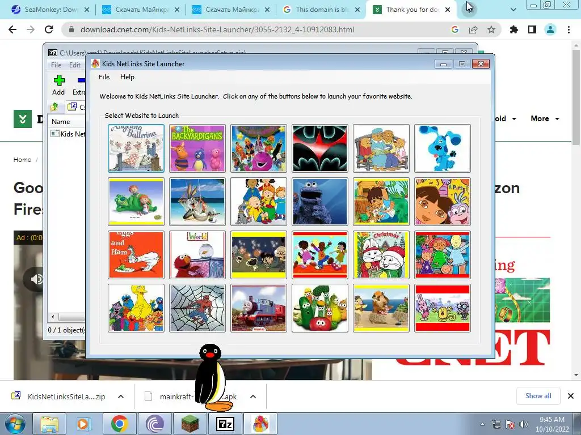Close the SeaMonkey browser tab
Screen dimensions: 581x435
click(87, 10)
